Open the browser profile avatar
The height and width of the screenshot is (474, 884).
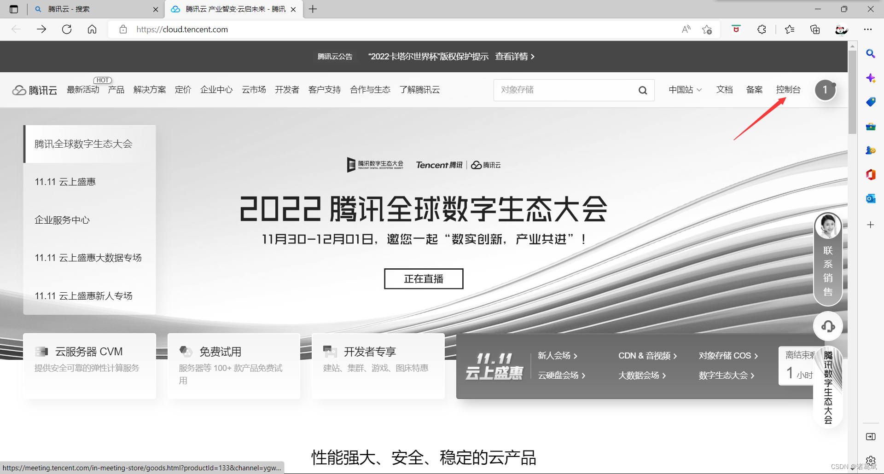(841, 29)
